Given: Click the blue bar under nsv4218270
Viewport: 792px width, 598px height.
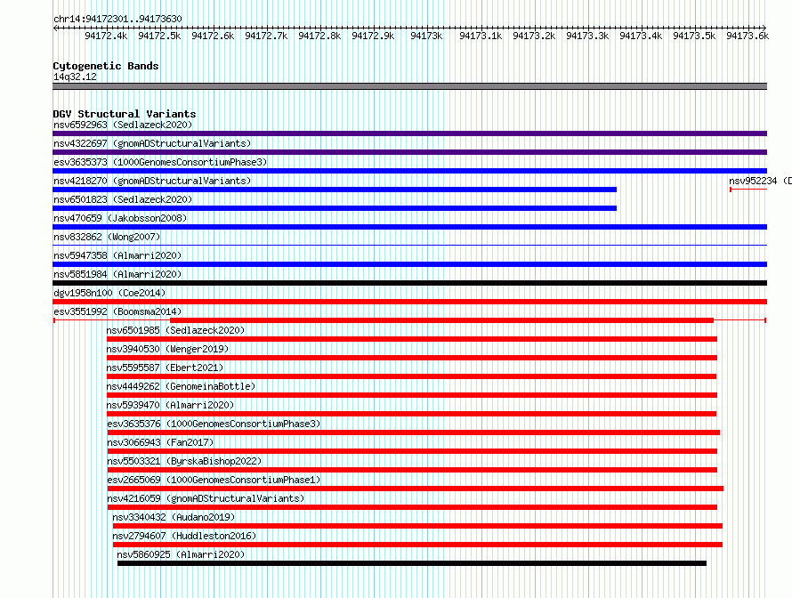Looking at the screenshot, I should coord(335,190).
